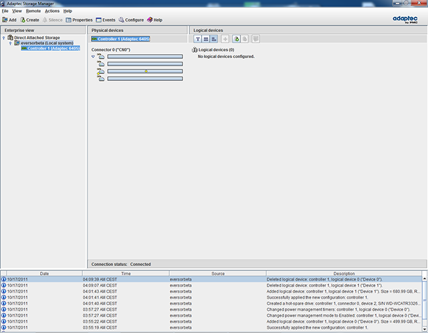Click the disabled plus hot-spare icon
This screenshot has width=428, height=333.
coord(225,39)
